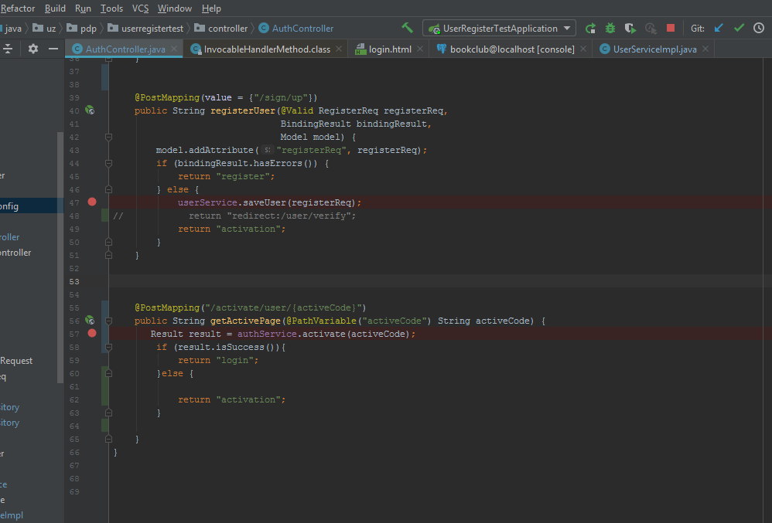The image size is (772, 523).
Task: Open project panel settings gear
Action: (32, 49)
